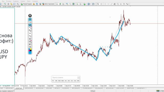Switch to GOLD,M5 chart tab
Screen dimensions: 164x92
(49, 88)
